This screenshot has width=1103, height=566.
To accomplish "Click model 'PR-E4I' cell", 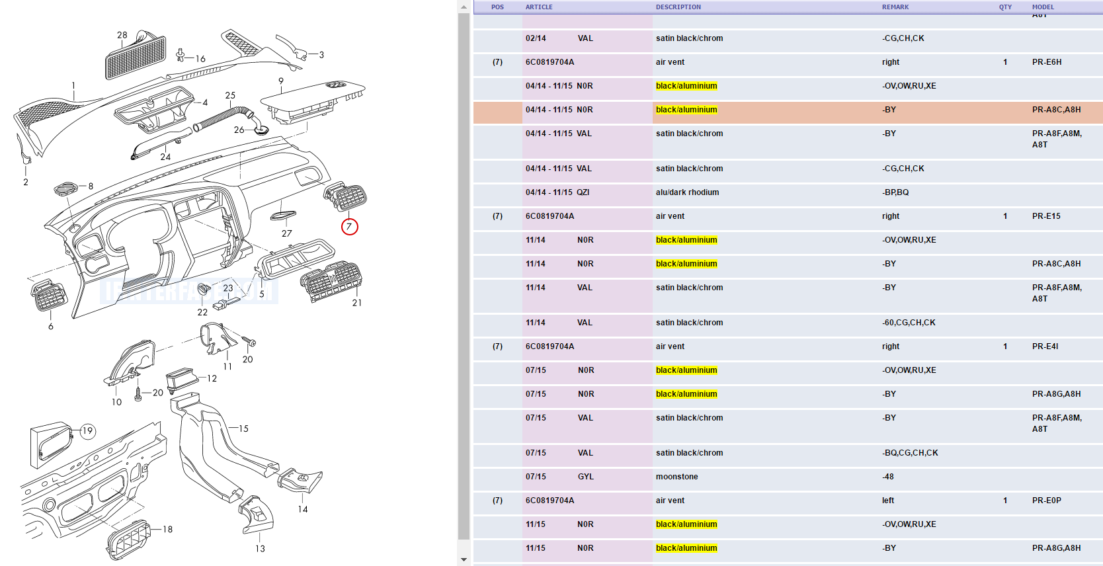I will point(1045,346).
